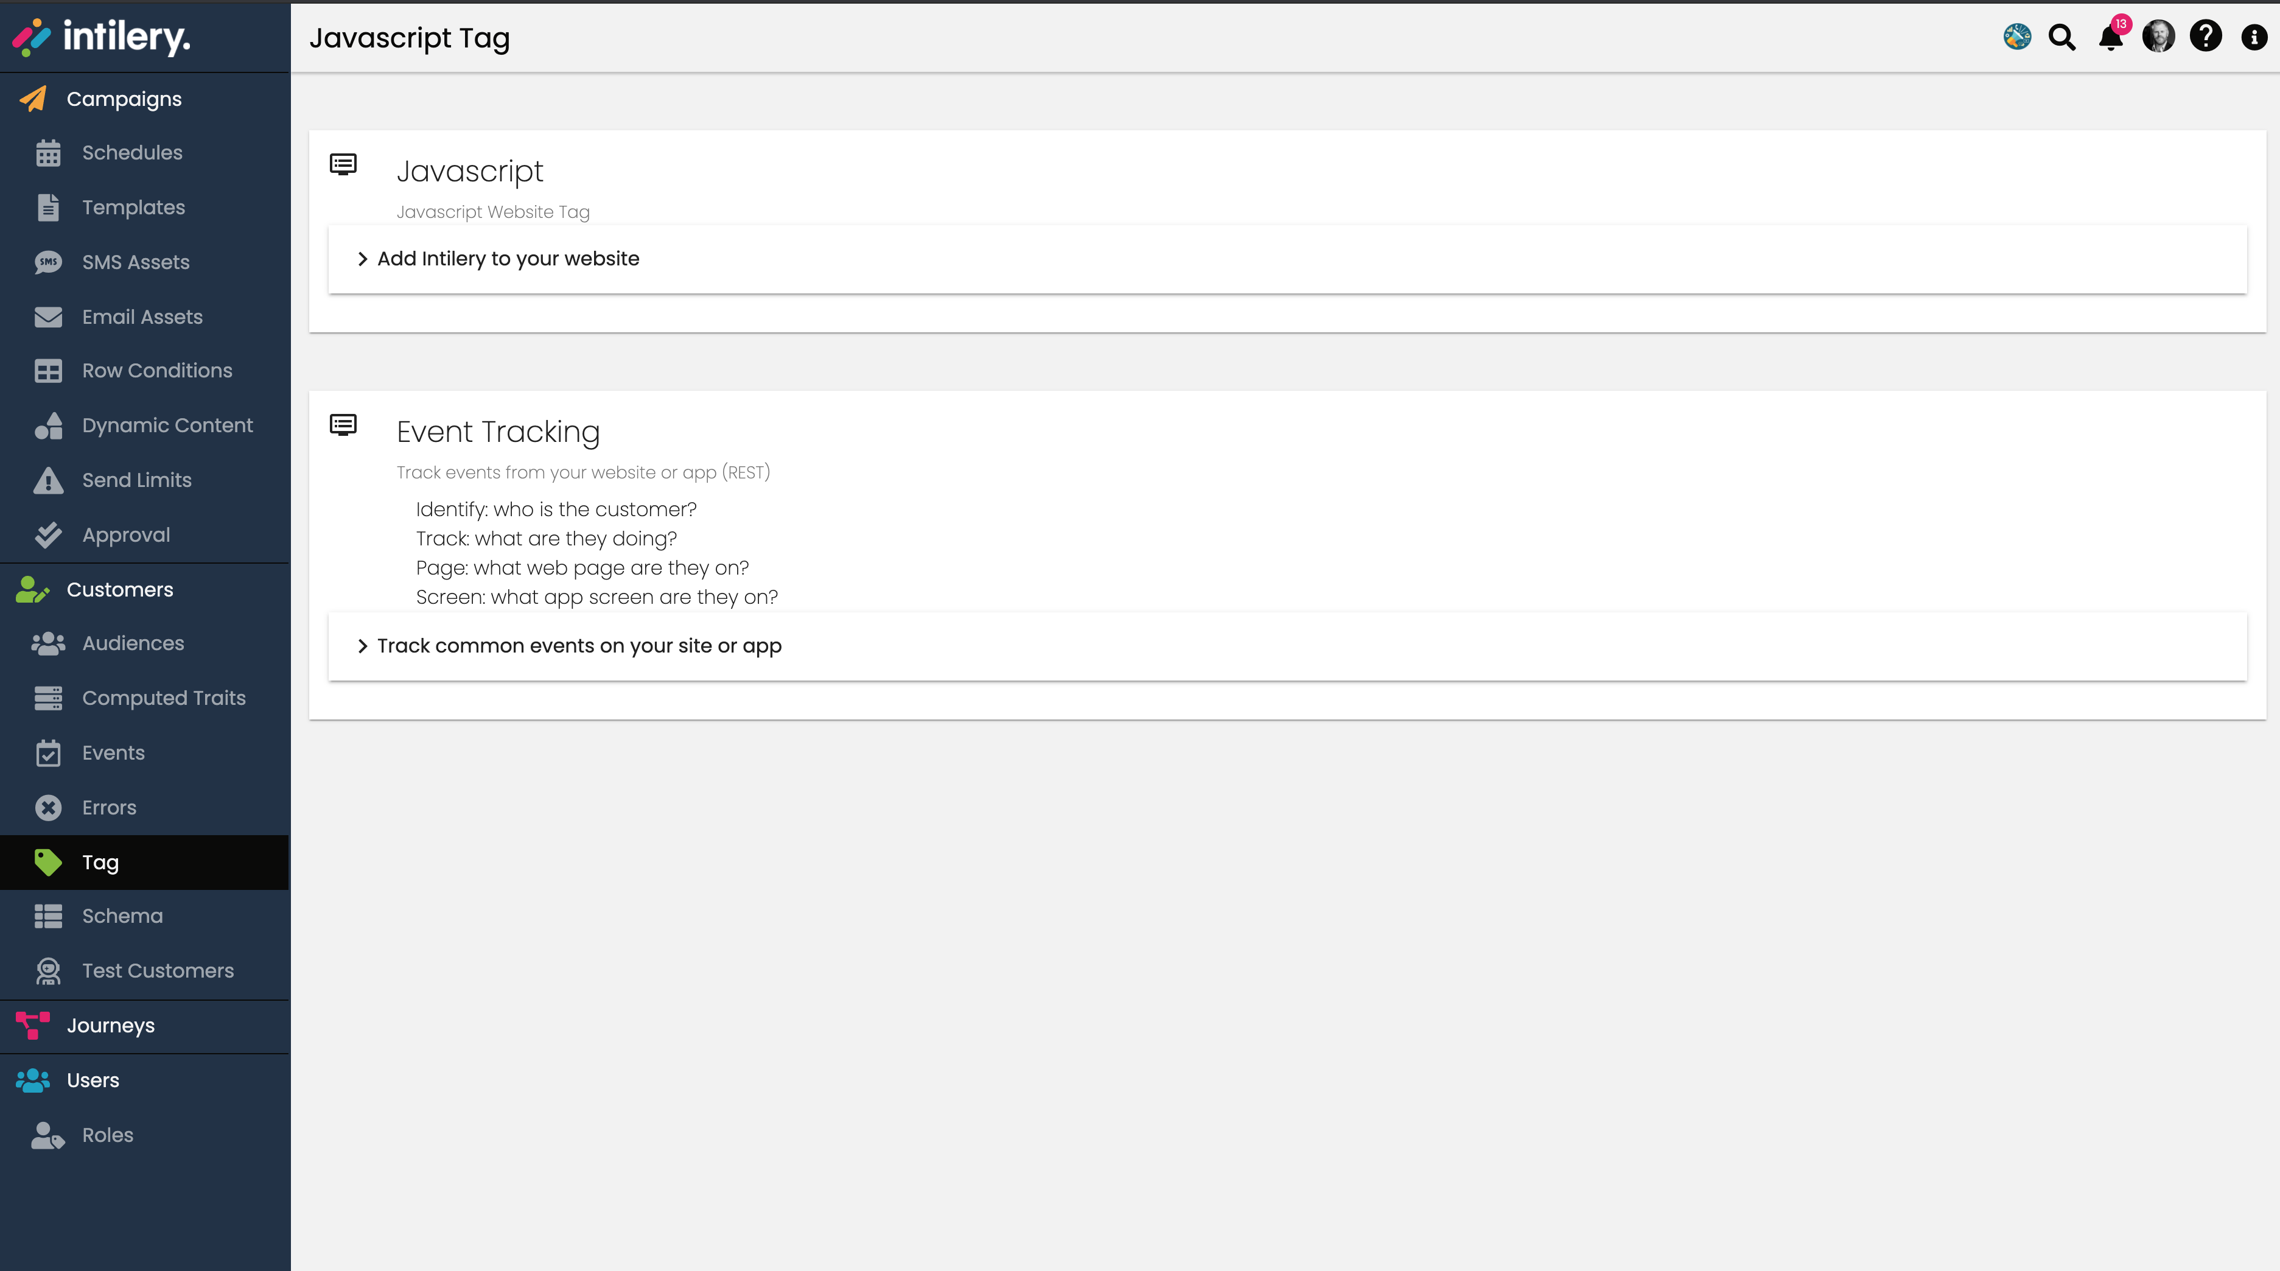
Task: Click the Javascript section card icon
Action: point(343,164)
